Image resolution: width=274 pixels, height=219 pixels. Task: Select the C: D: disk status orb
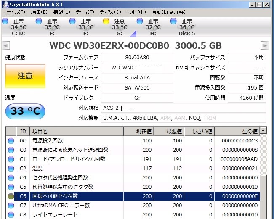[5, 21]
